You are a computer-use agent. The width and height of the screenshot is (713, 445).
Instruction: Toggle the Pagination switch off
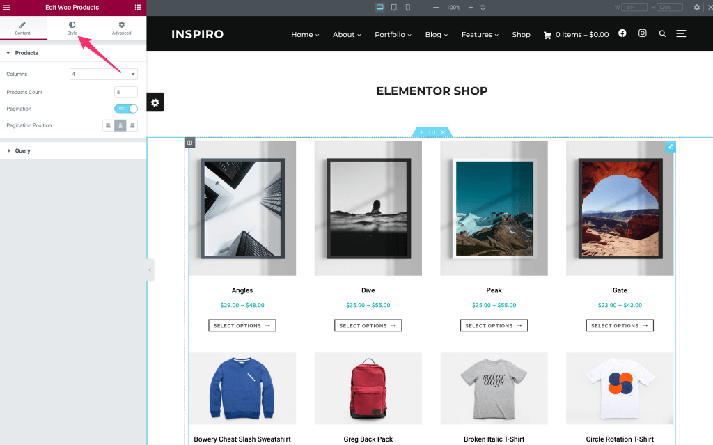pyautogui.click(x=126, y=109)
